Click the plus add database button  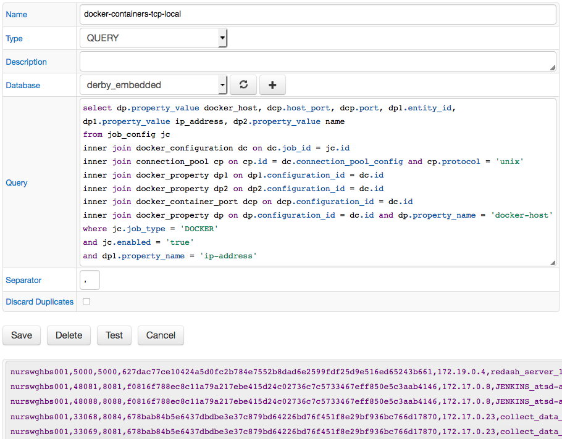[272, 85]
